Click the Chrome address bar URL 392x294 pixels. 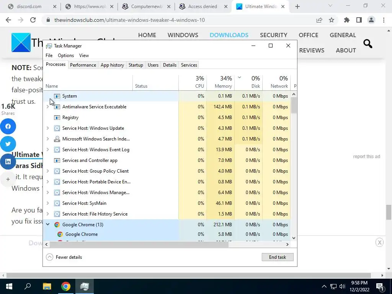point(129,20)
